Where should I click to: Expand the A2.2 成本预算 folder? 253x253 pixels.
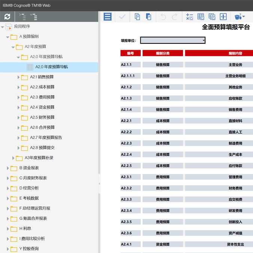(18, 88)
